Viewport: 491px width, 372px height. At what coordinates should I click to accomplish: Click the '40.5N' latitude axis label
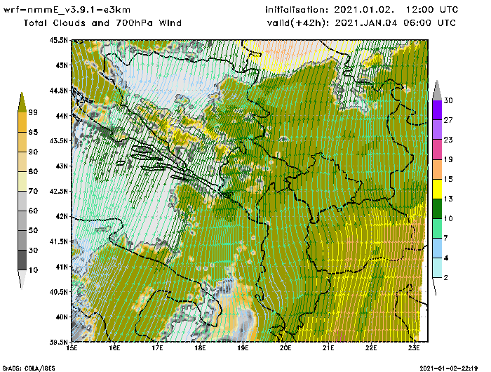[58, 292]
